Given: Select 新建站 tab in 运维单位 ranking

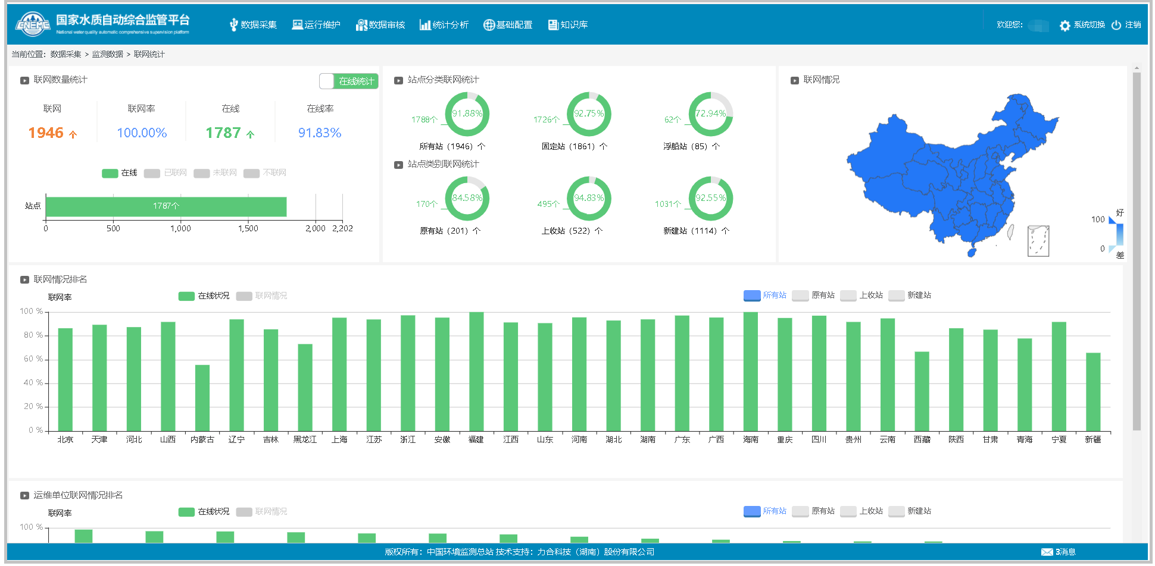Looking at the screenshot, I should (x=910, y=511).
